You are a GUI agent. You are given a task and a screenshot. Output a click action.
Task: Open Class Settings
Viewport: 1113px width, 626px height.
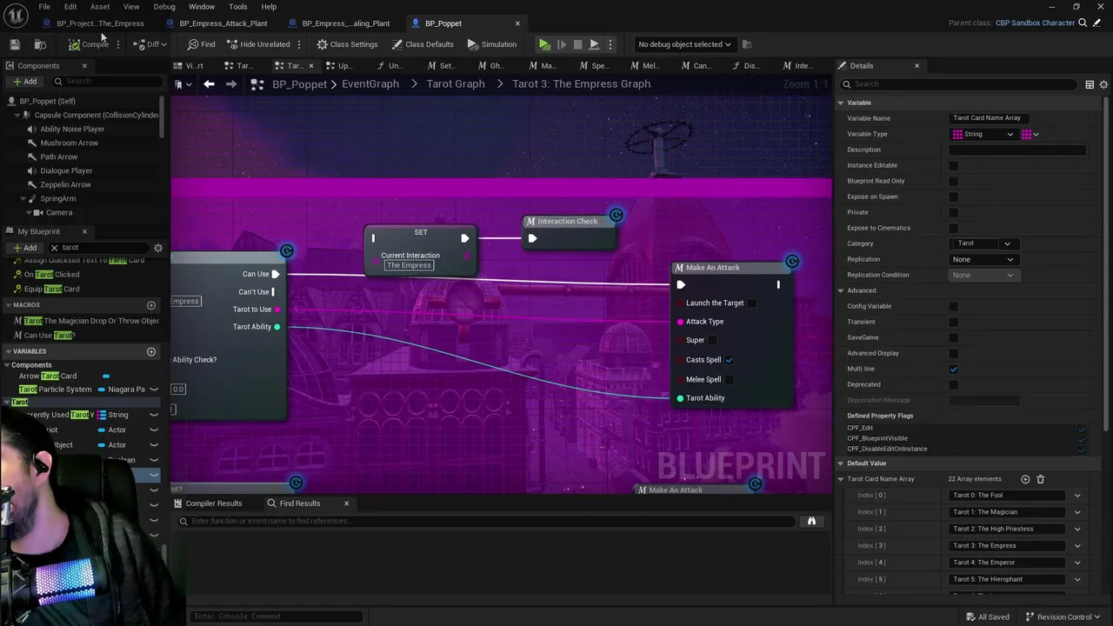(x=347, y=44)
